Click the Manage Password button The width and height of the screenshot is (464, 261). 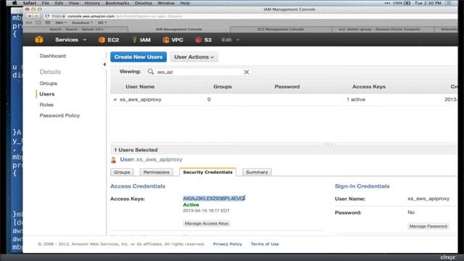click(x=428, y=226)
